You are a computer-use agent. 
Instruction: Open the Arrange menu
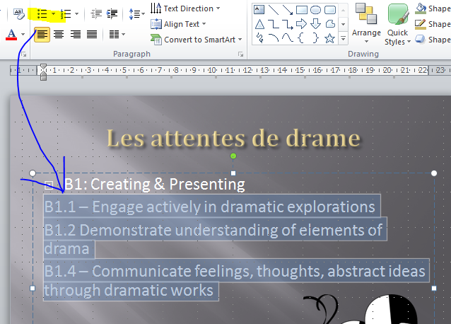coord(366,23)
